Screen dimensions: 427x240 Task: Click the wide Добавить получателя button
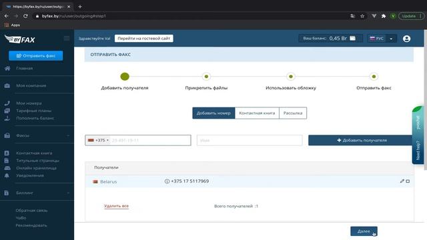pos(362,140)
